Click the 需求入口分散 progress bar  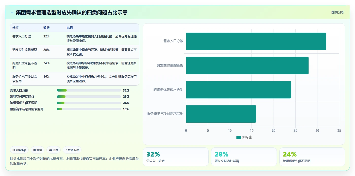[x=89, y=90]
